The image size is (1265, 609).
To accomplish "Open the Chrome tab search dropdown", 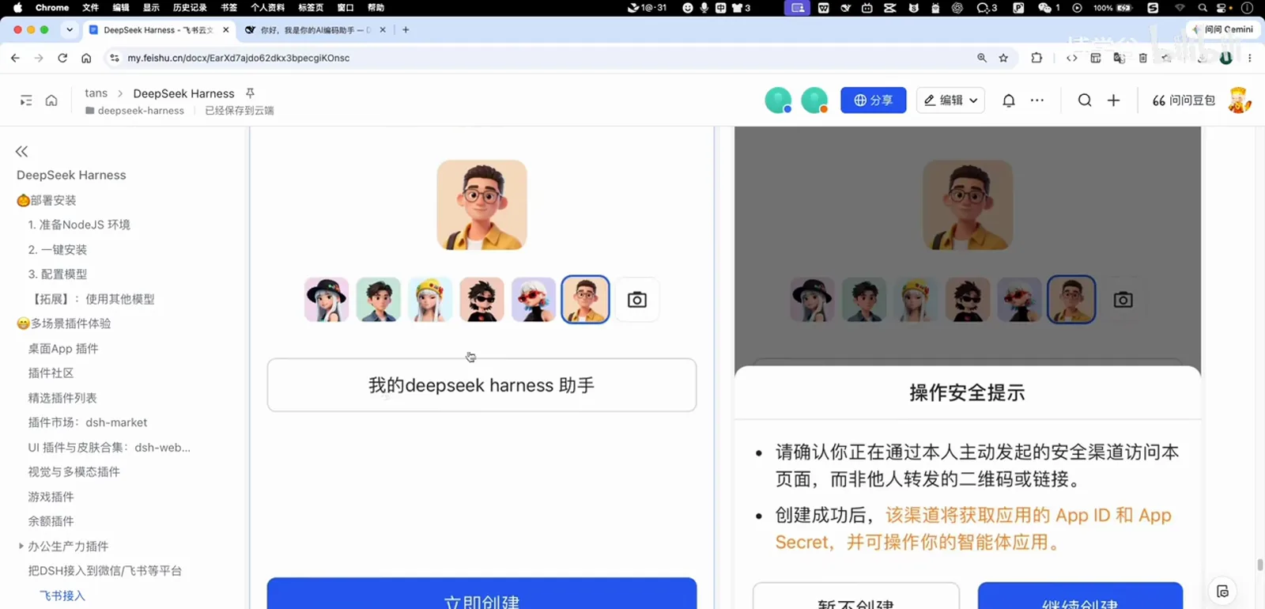I will [70, 30].
